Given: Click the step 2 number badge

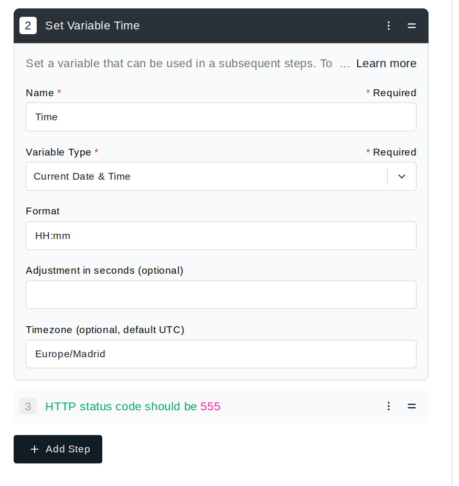Looking at the screenshot, I should click(28, 25).
